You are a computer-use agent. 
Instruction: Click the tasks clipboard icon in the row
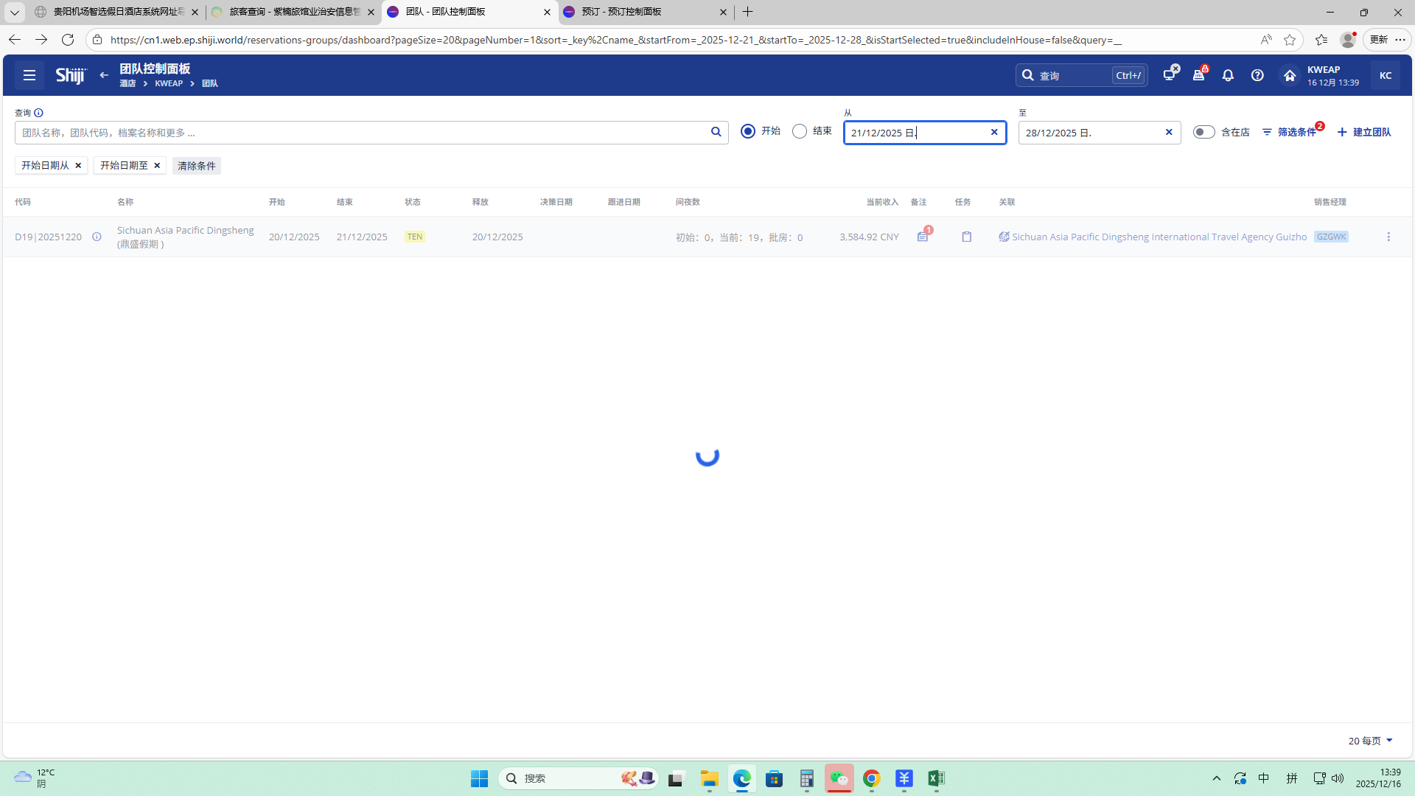click(966, 237)
